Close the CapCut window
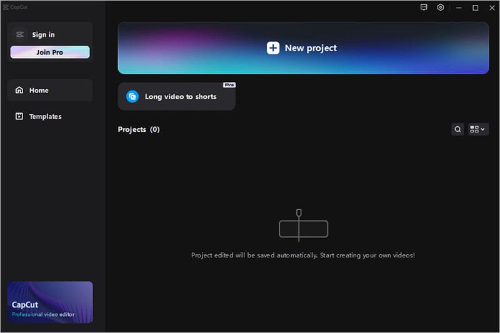The height and width of the screenshot is (333, 500). (x=492, y=7)
